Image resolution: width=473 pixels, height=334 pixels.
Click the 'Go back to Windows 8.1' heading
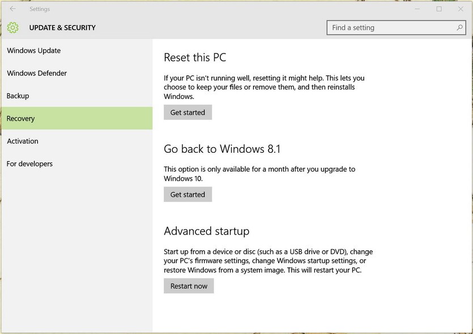click(x=222, y=149)
